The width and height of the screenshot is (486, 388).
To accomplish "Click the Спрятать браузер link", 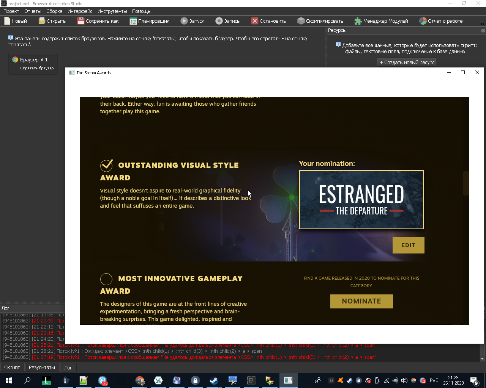I will [x=37, y=68].
